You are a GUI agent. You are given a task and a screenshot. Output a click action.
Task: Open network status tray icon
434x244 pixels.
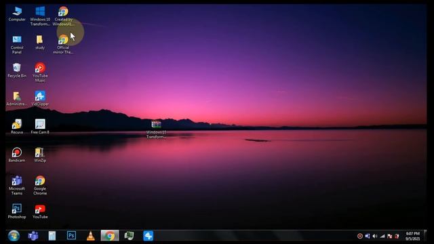[x=382, y=236]
